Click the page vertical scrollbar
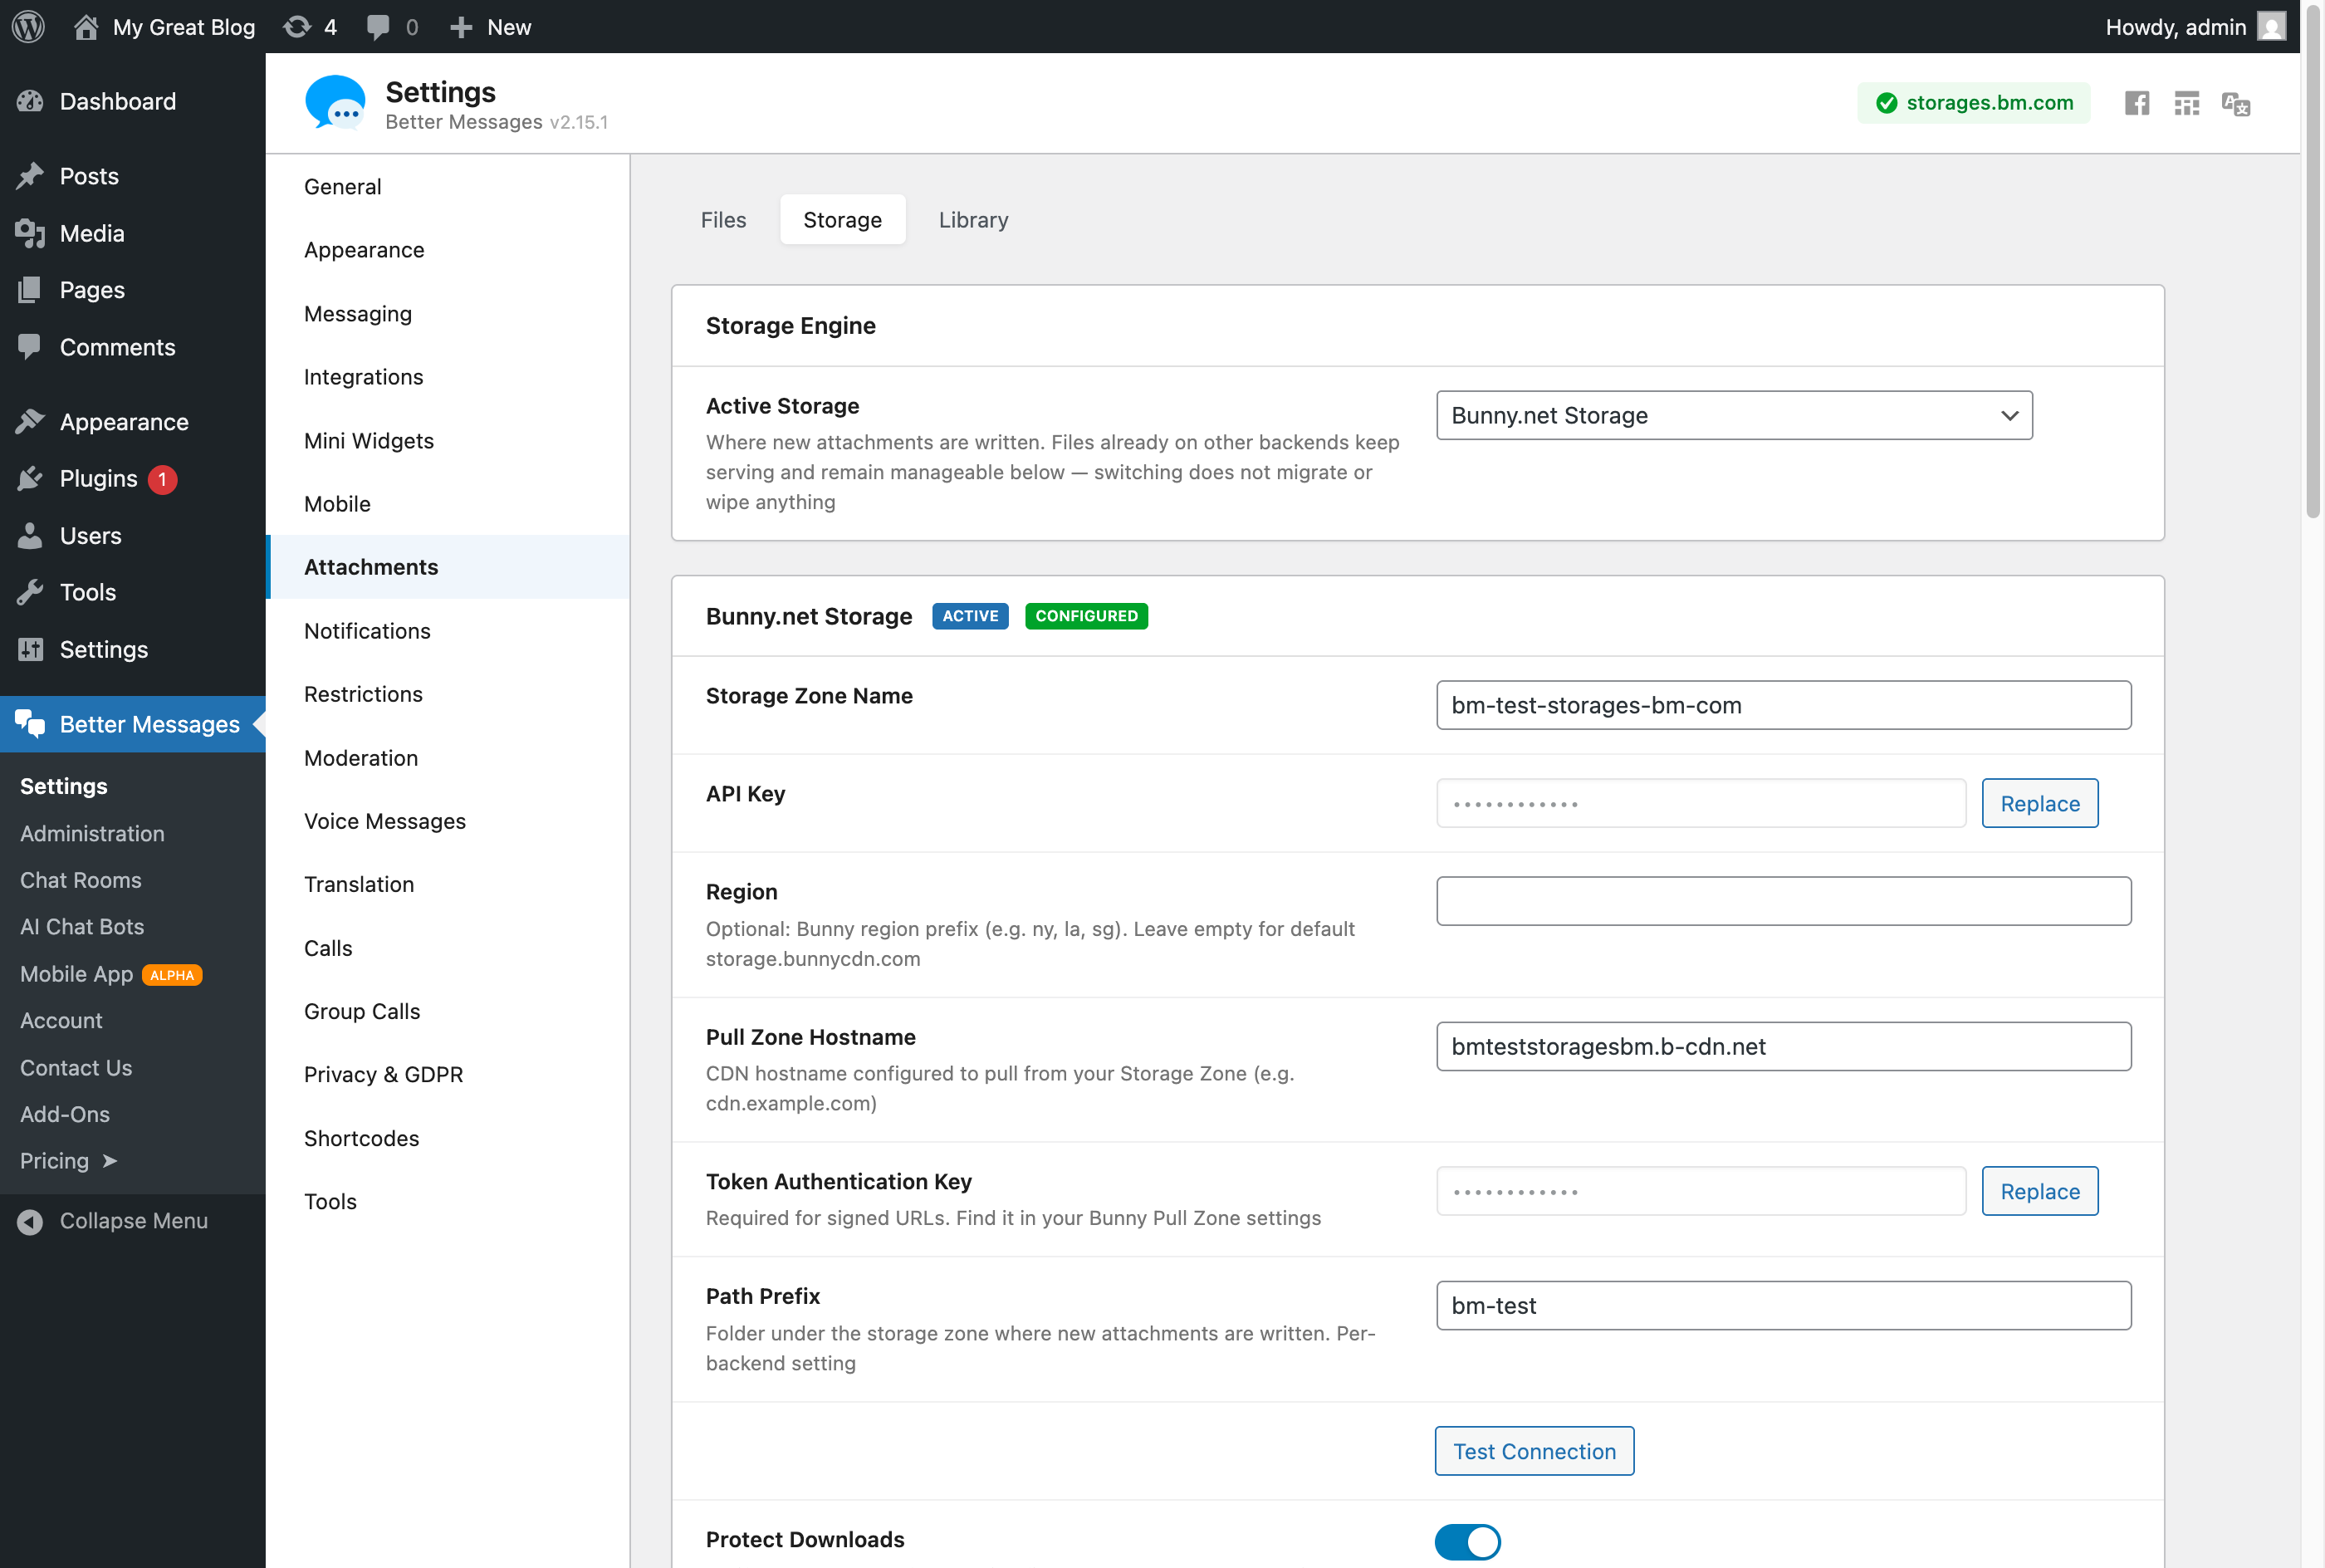Image resolution: width=2325 pixels, height=1568 pixels. 2313,260
